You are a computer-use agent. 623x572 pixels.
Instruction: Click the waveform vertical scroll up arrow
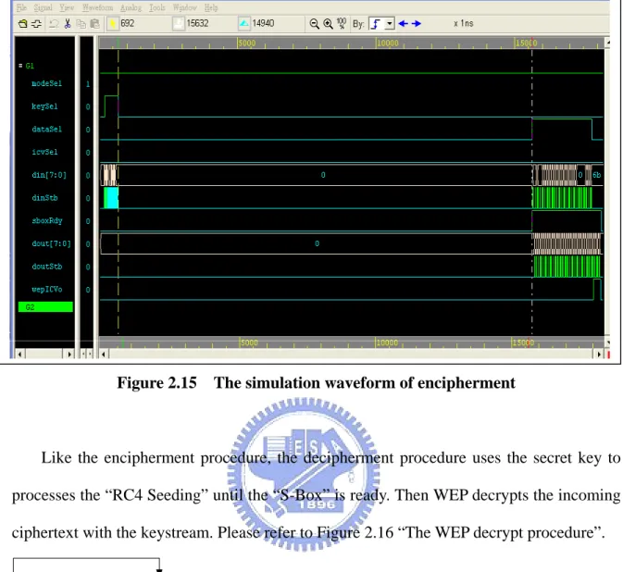[x=607, y=42]
